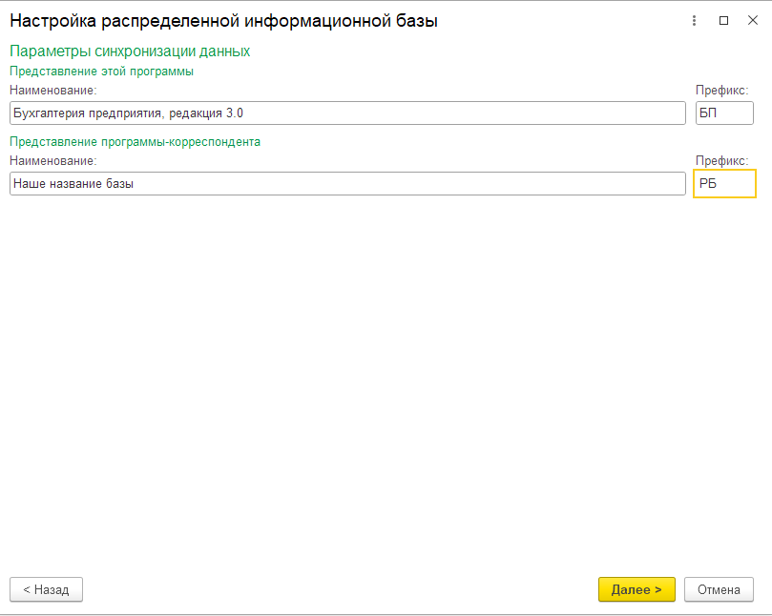Open the three-dot more actions menu
772x616 pixels.
(694, 21)
